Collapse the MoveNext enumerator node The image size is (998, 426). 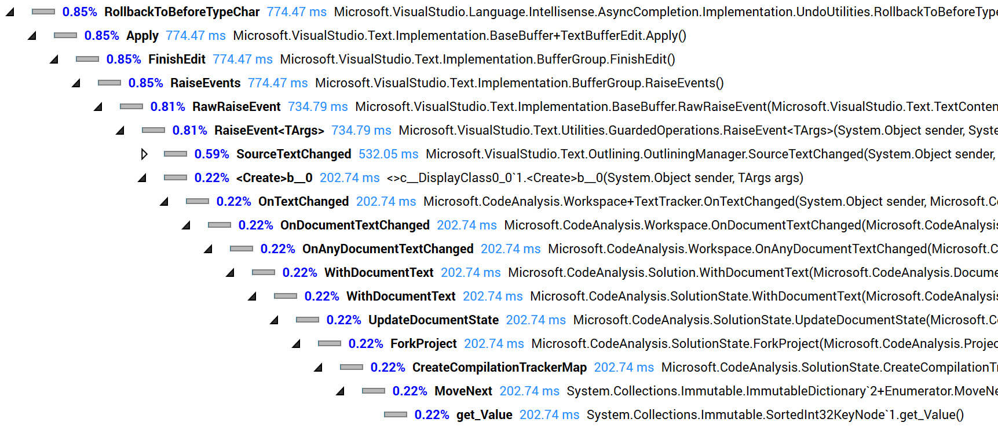coord(341,391)
